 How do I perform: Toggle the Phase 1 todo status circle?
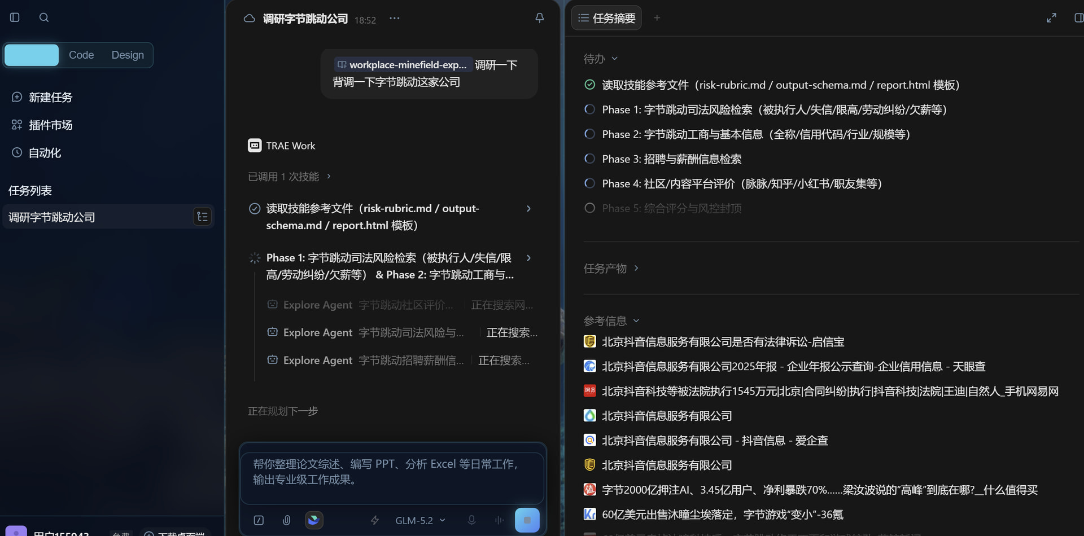point(589,109)
